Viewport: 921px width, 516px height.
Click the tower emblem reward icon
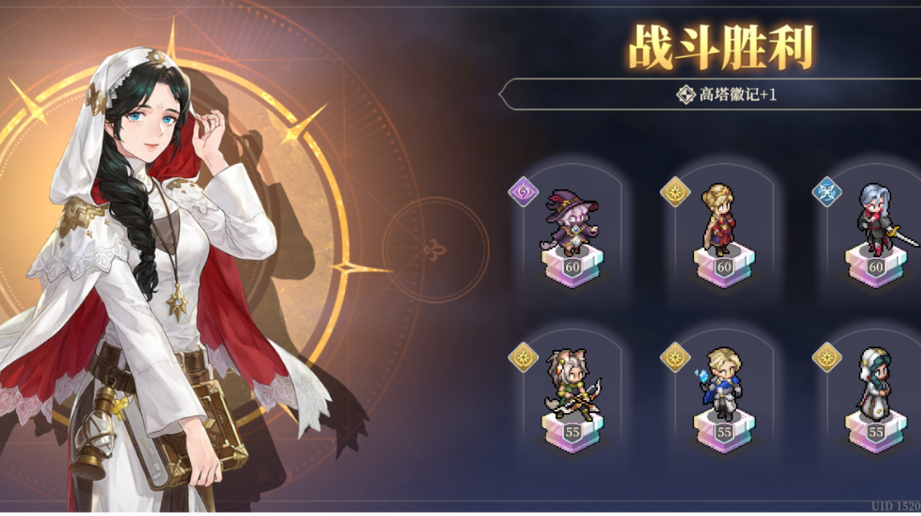[x=686, y=95]
